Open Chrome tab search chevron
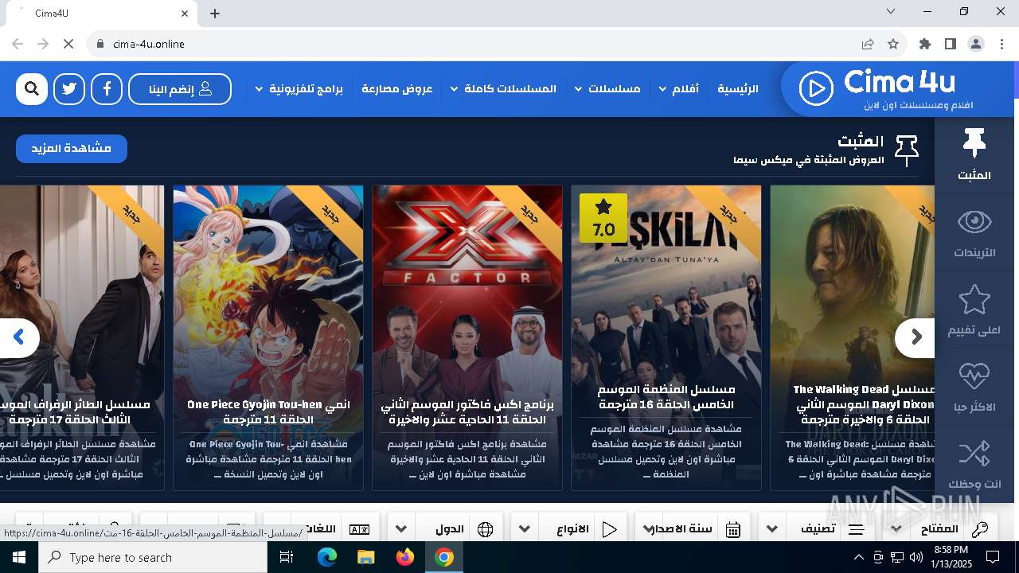This screenshot has height=573, width=1019. 891,11
